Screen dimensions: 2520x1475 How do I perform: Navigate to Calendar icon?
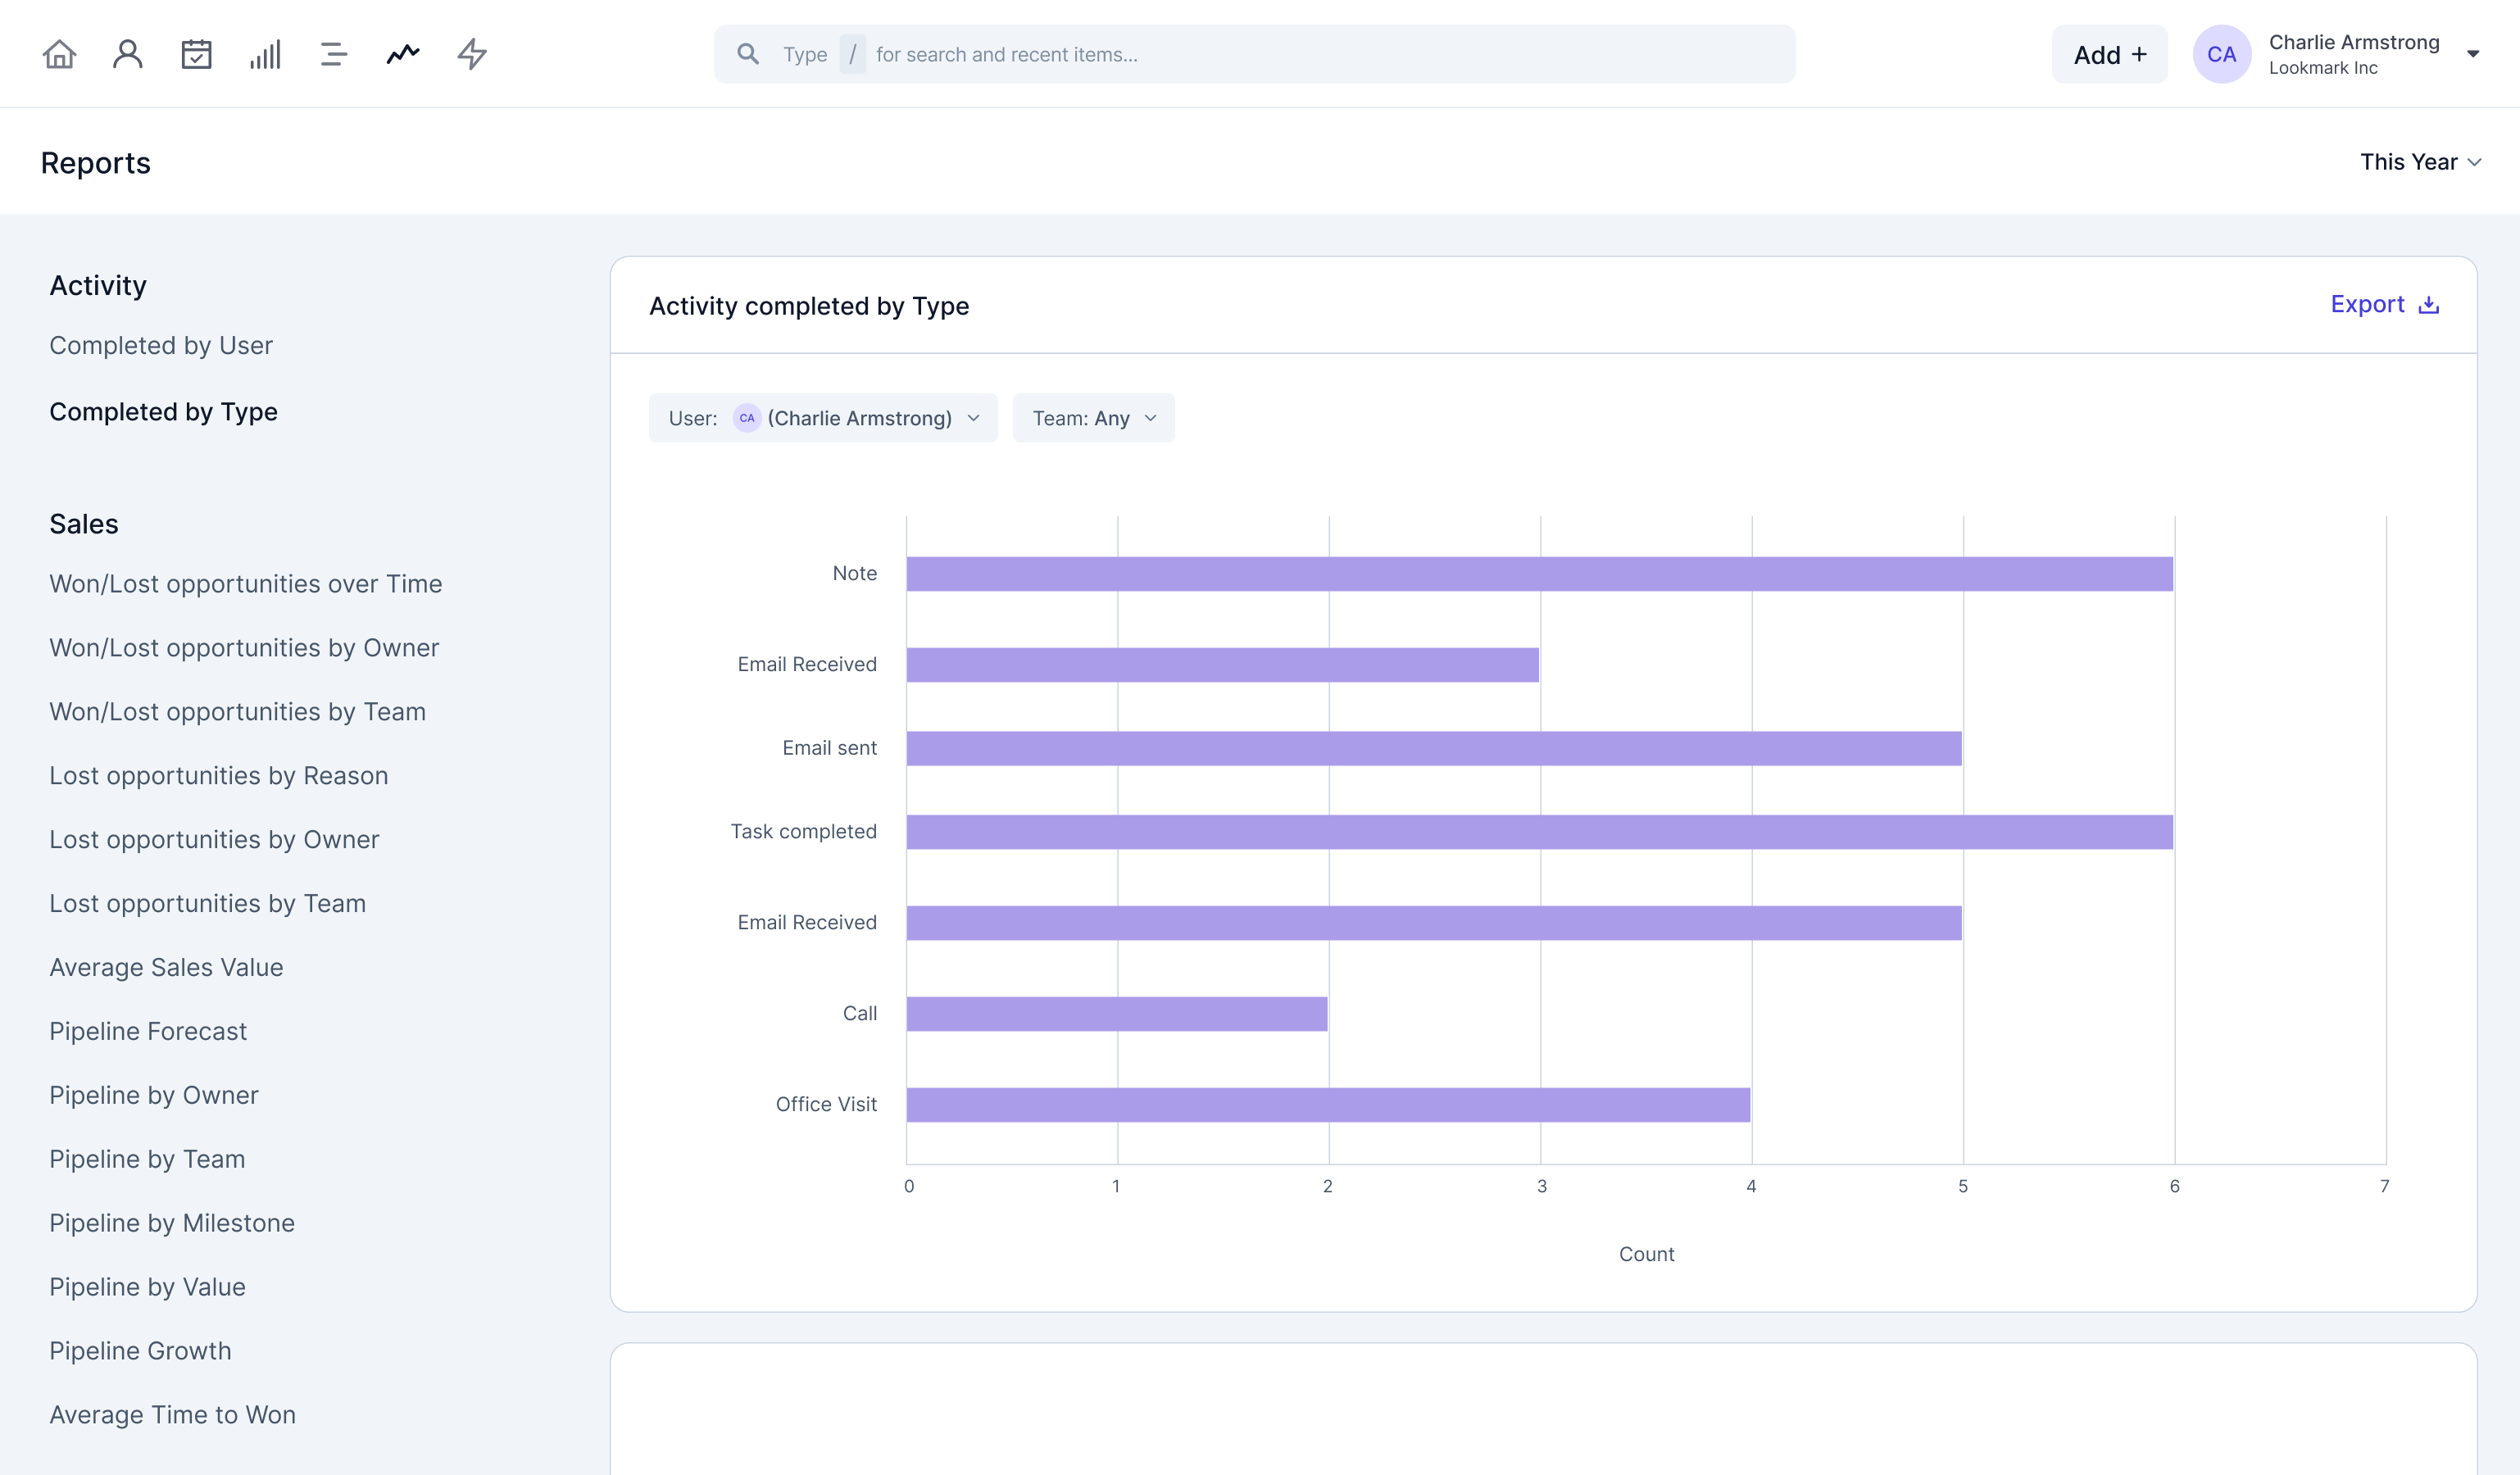(197, 52)
